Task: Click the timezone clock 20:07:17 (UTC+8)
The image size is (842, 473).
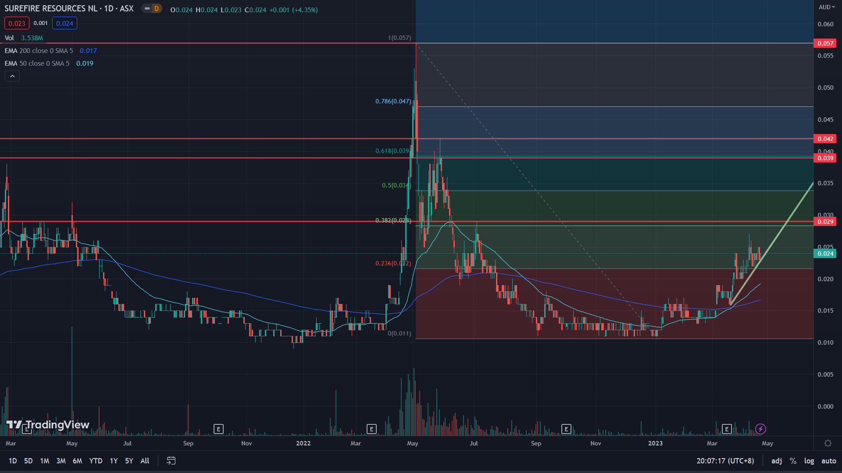Action: (725, 461)
